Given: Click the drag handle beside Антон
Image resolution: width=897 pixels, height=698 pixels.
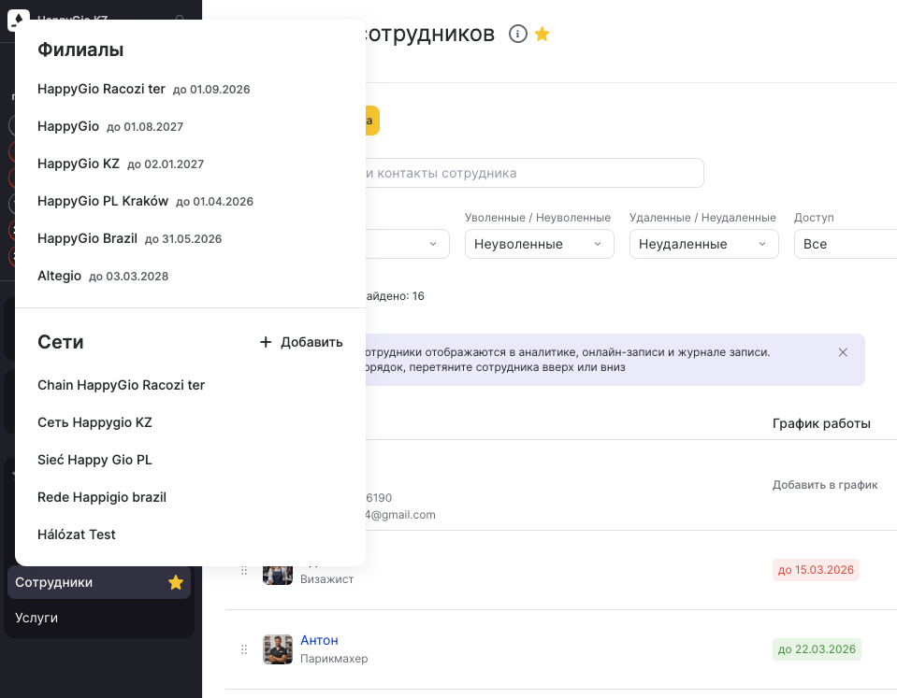Looking at the screenshot, I should 244,649.
